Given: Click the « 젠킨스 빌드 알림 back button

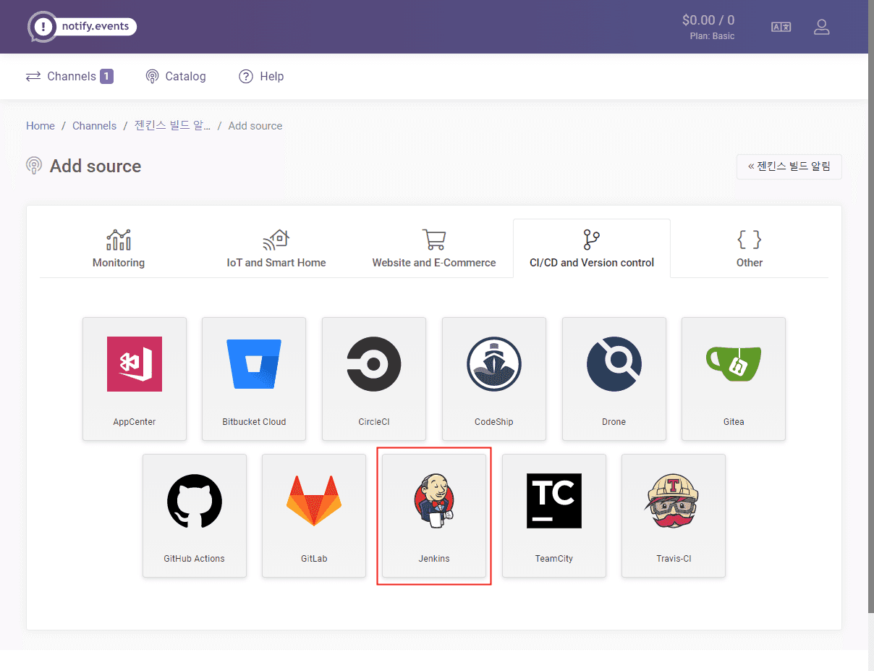Looking at the screenshot, I should (x=789, y=166).
